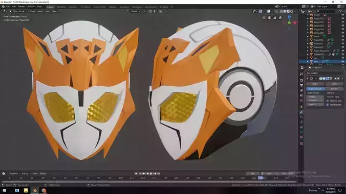Image resolution: width=346 pixels, height=194 pixels.
Task: Jump to the timeline start frame
Action: [x=140, y=174]
